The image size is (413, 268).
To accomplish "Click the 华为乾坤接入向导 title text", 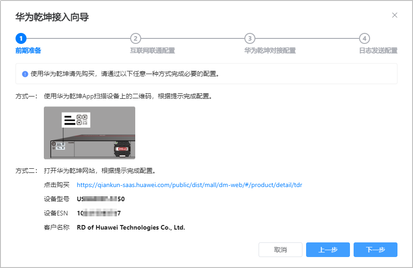I will point(52,17).
